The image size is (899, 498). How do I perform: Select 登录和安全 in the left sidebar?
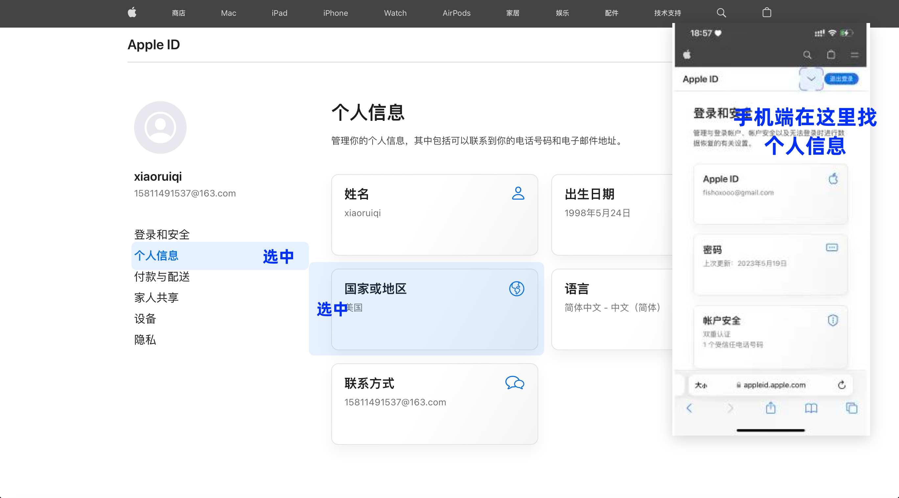pyautogui.click(x=162, y=235)
